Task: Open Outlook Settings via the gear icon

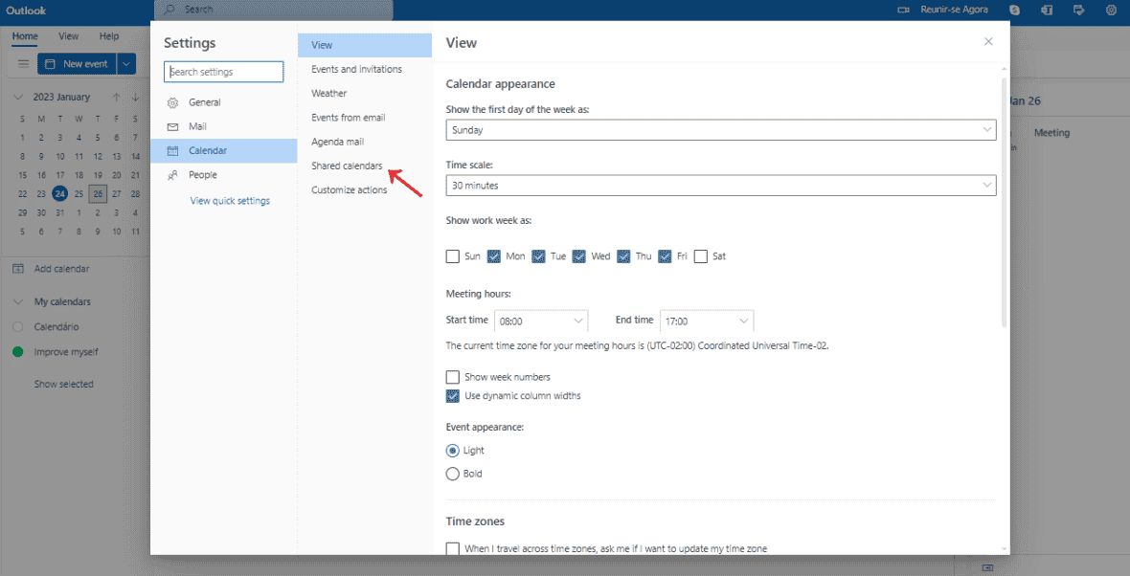Action: [x=1111, y=10]
